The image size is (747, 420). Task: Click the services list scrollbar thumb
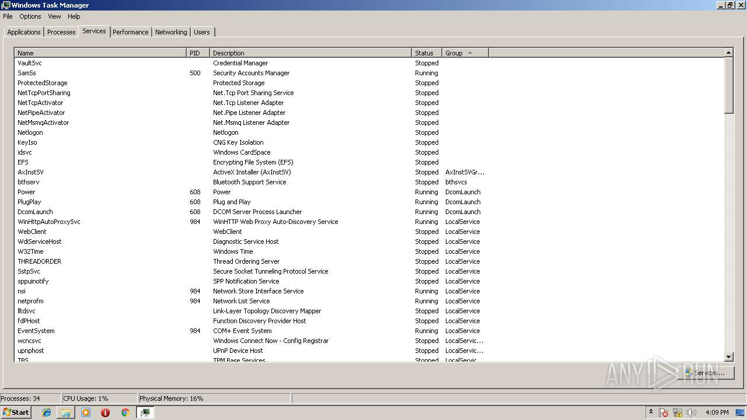728,86
